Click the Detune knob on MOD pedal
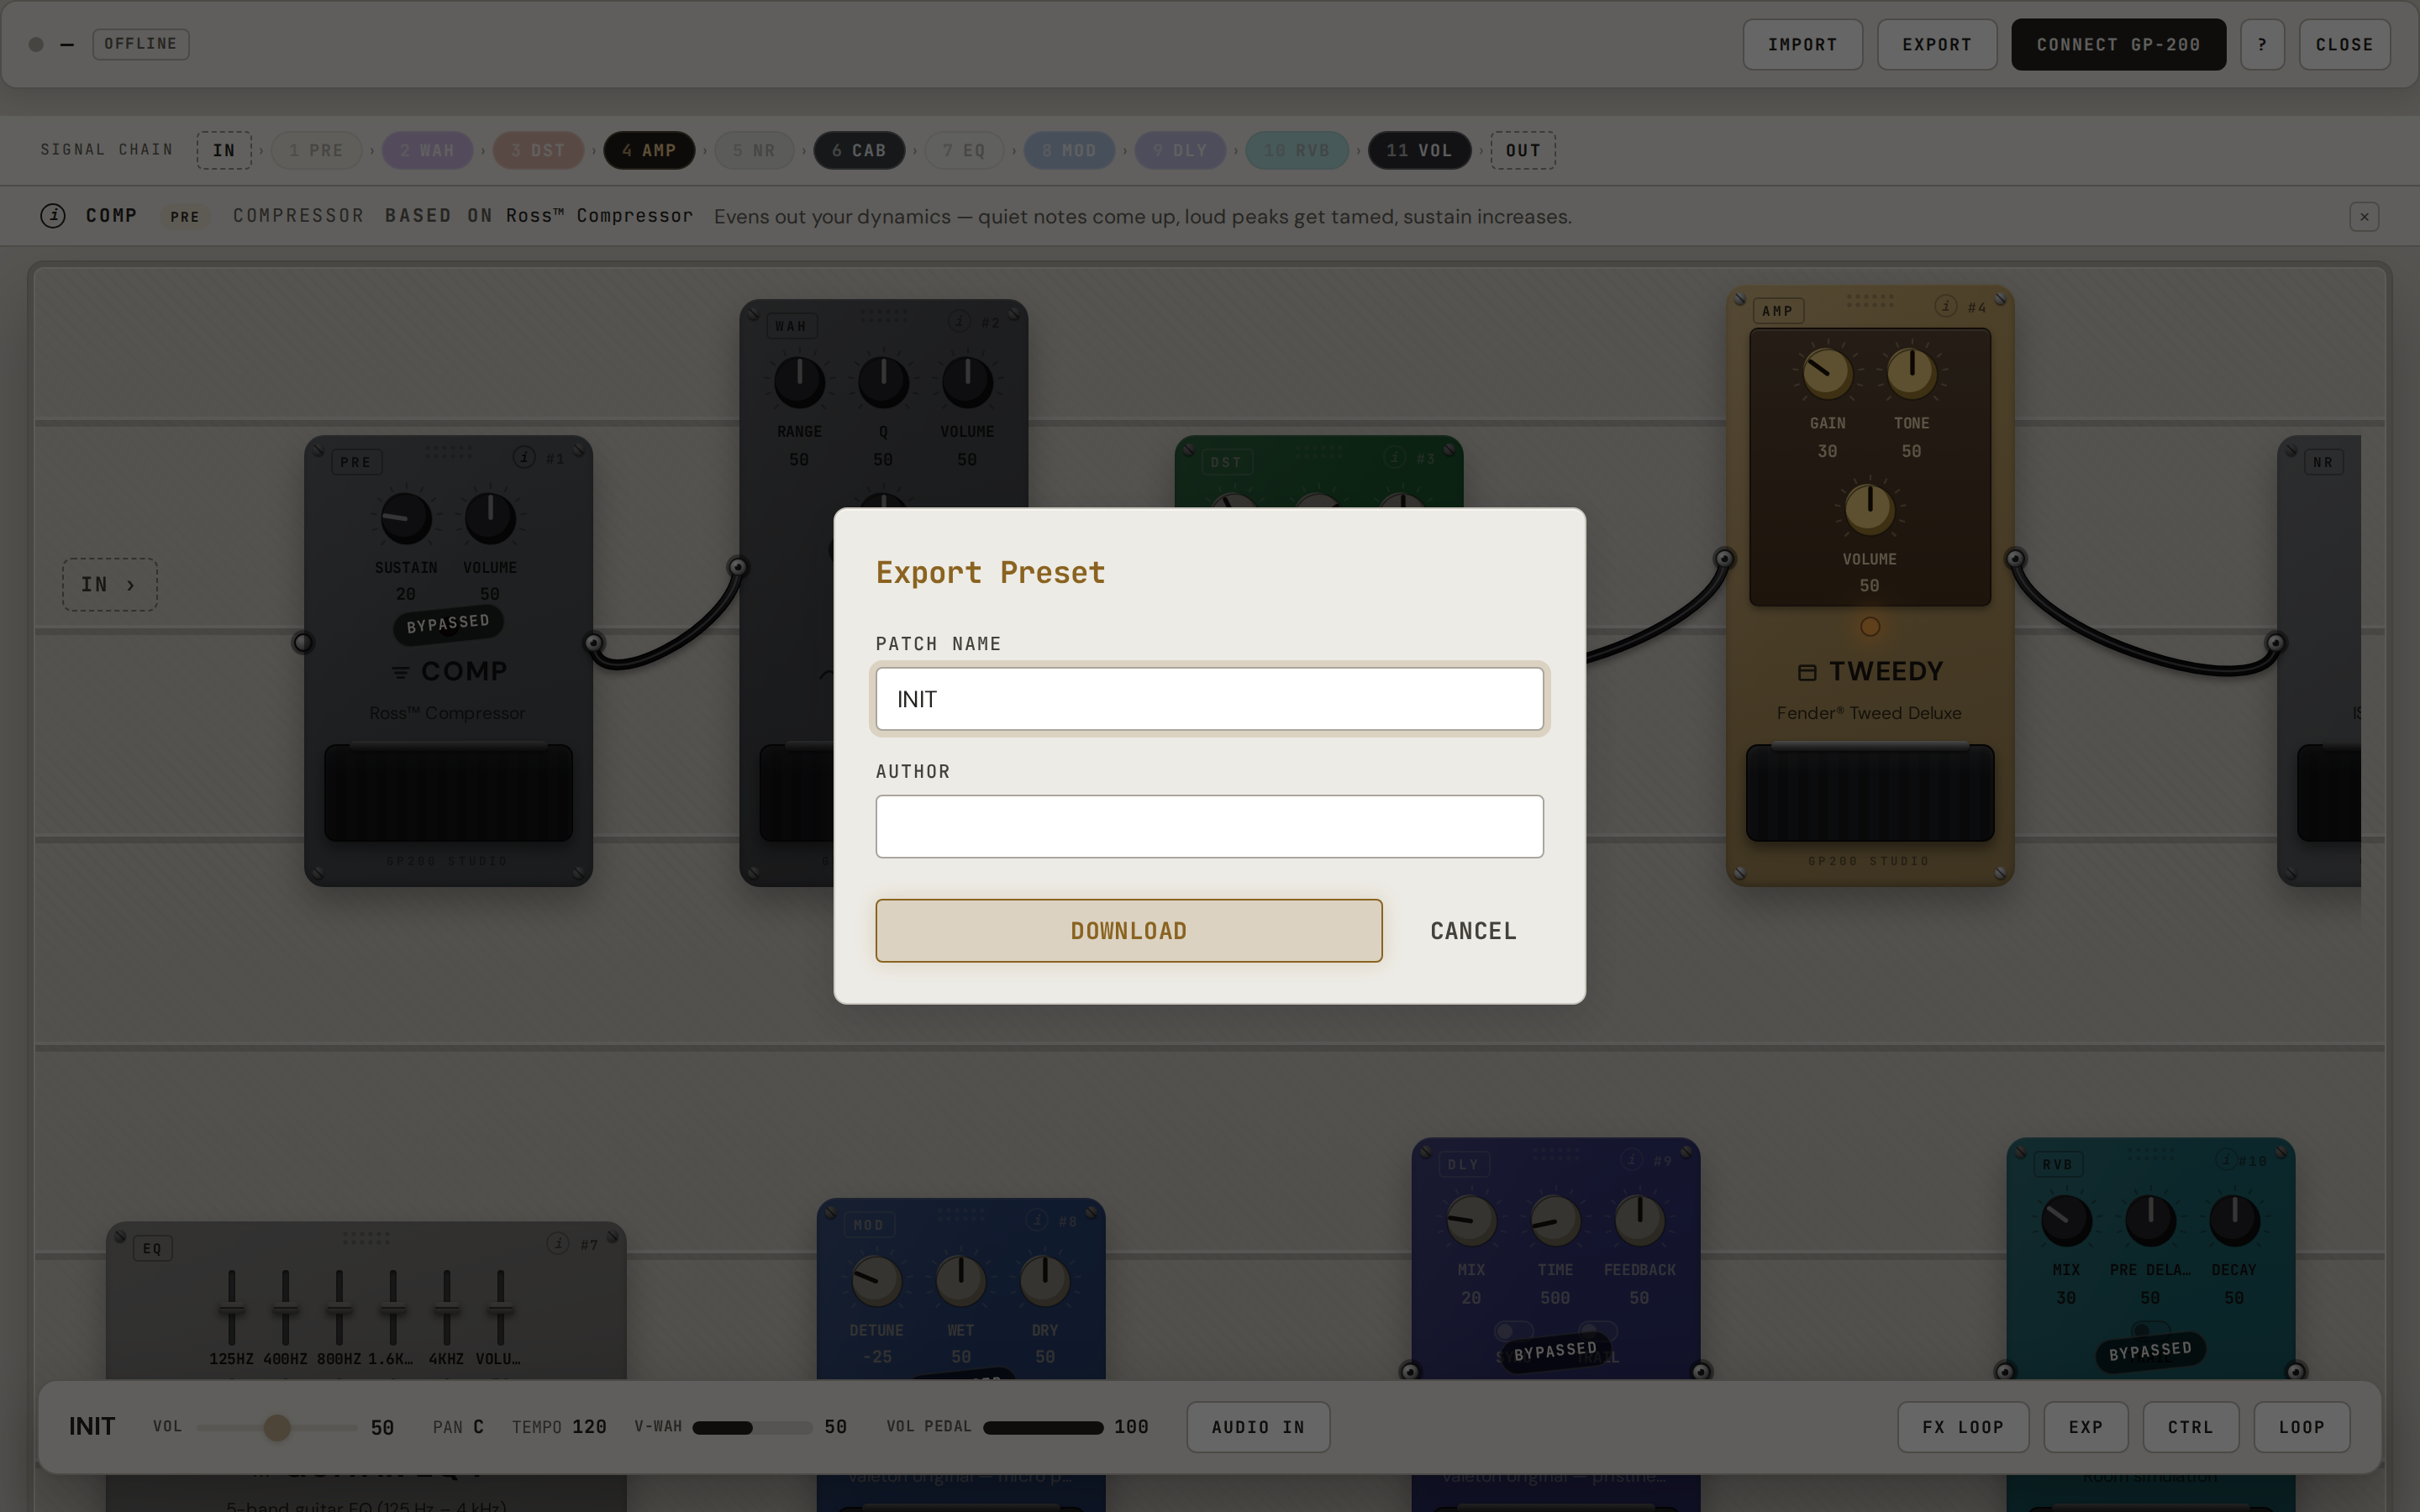2420x1512 pixels. pos(876,1281)
